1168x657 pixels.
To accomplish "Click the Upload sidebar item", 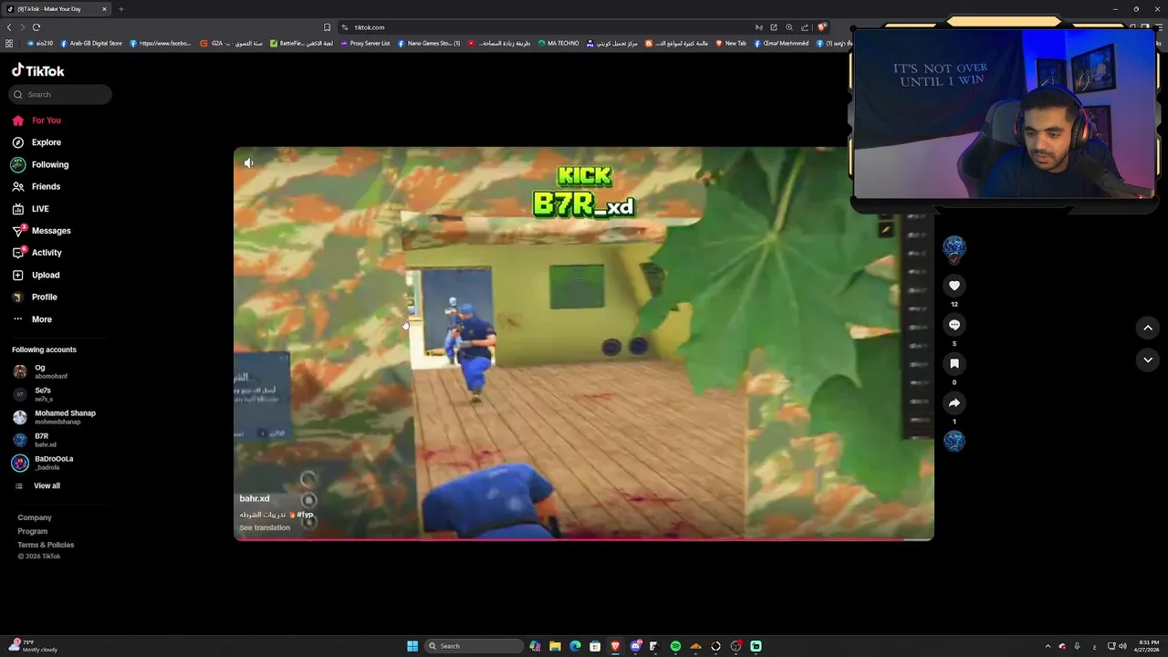I will pyautogui.click(x=36, y=275).
